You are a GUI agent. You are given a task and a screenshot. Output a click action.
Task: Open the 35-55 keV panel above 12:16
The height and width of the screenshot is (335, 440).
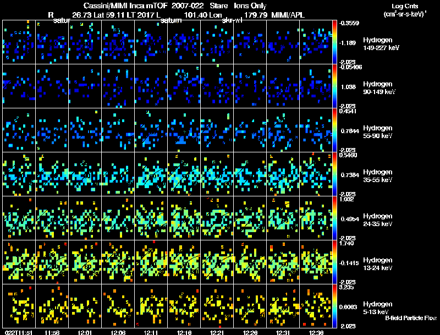click(x=184, y=174)
